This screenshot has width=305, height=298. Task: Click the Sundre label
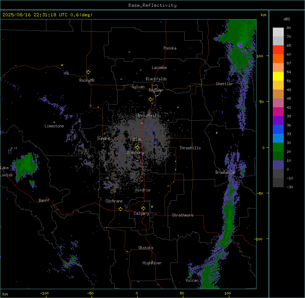[103, 138]
